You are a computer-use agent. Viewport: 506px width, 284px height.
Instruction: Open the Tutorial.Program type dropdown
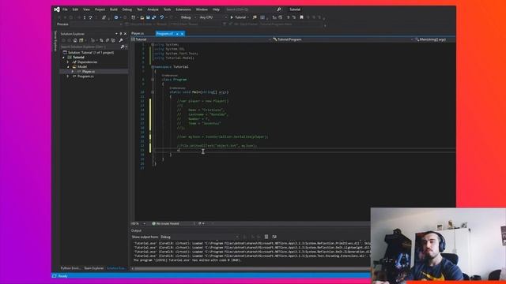[x=342, y=39]
